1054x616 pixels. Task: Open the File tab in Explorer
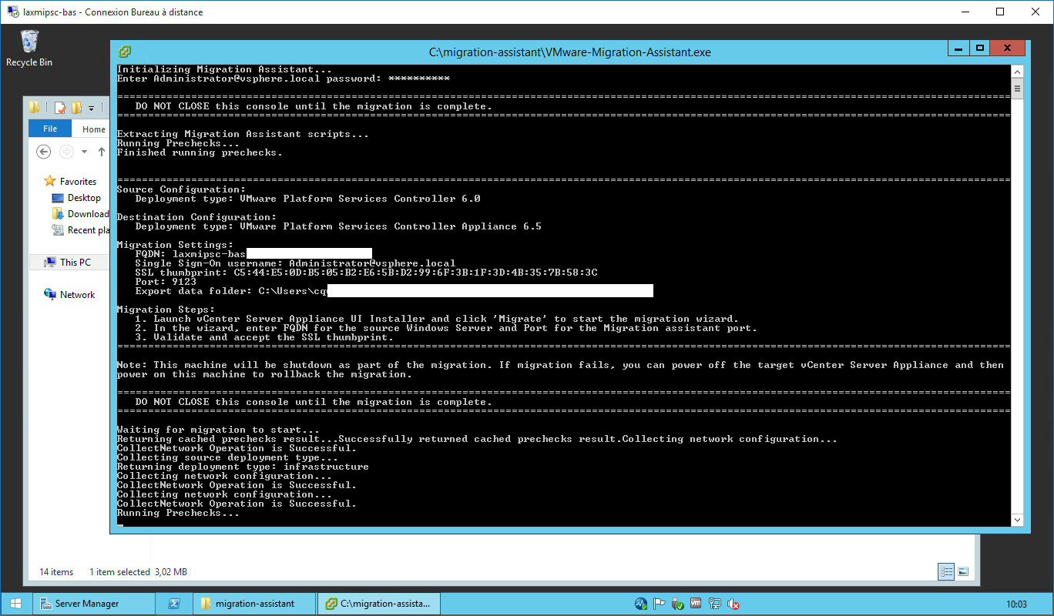coord(50,129)
